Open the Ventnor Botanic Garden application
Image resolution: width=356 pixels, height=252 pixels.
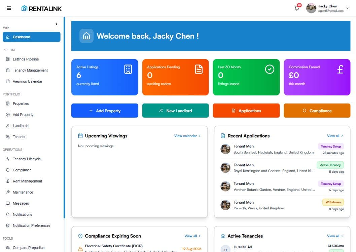tap(282, 187)
